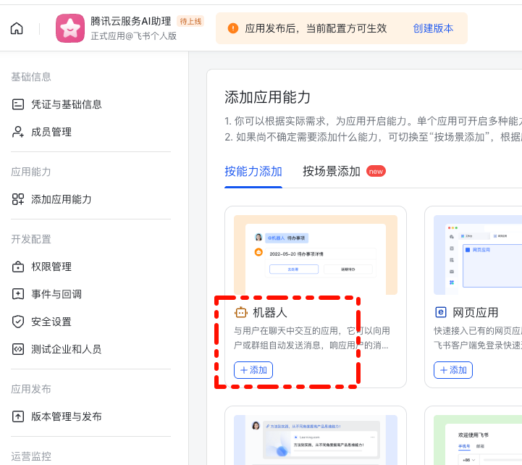Click the 添加应用能力 grid icon
Viewport: 522px width, 465px height.
18,199
